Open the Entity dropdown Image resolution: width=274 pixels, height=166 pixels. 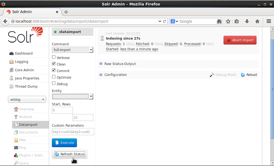click(72, 96)
